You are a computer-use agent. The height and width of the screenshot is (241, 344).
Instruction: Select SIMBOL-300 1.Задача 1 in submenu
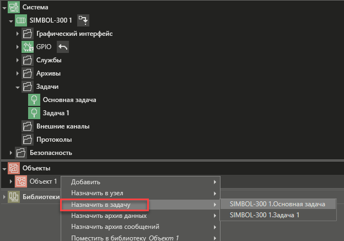(x=278, y=215)
